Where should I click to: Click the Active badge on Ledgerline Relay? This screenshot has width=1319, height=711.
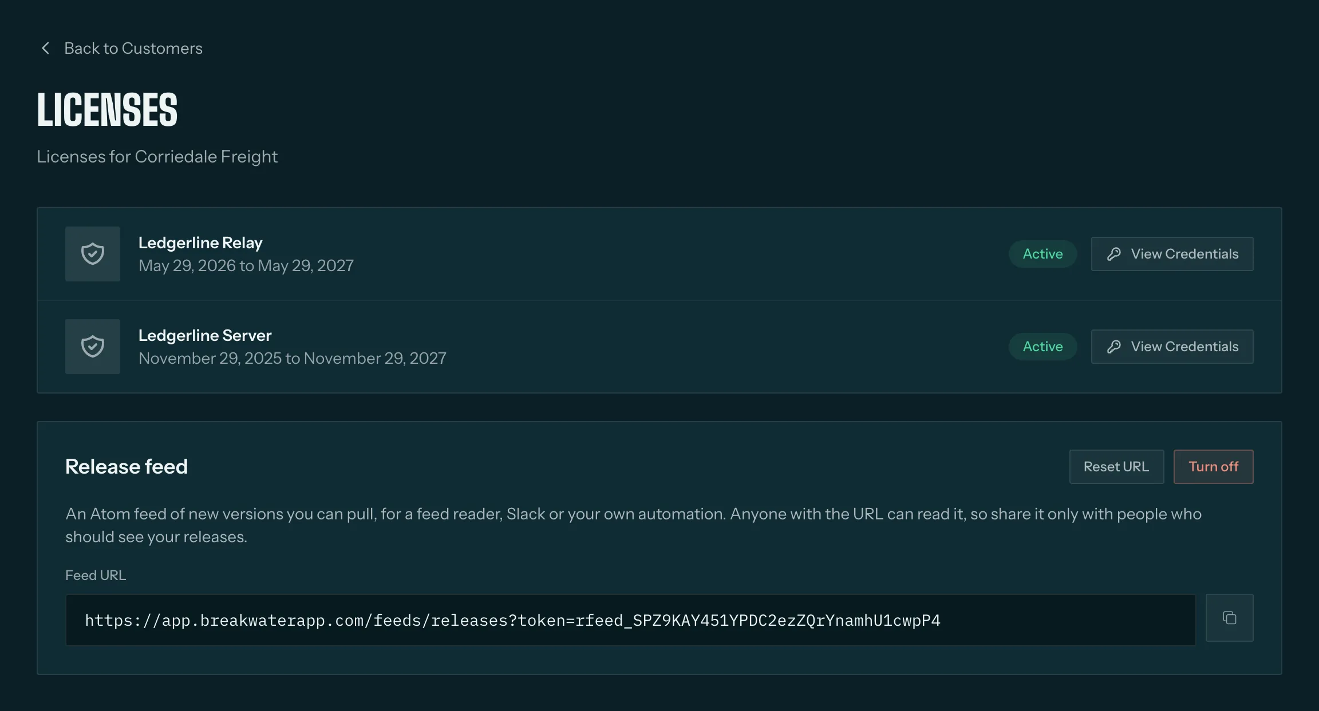[x=1042, y=254]
